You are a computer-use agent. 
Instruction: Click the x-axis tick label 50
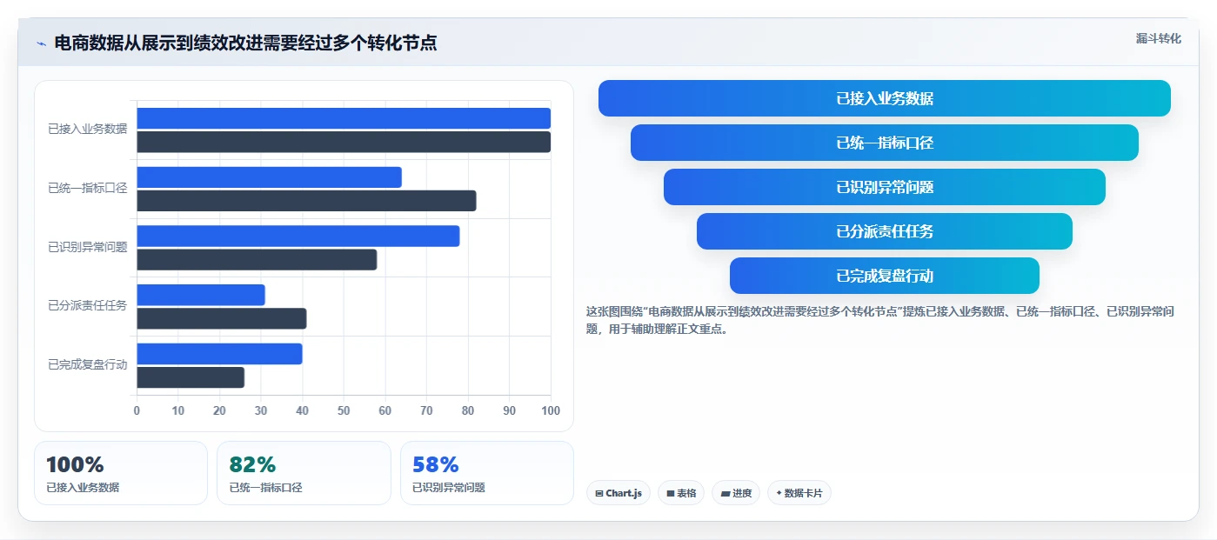coord(344,410)
